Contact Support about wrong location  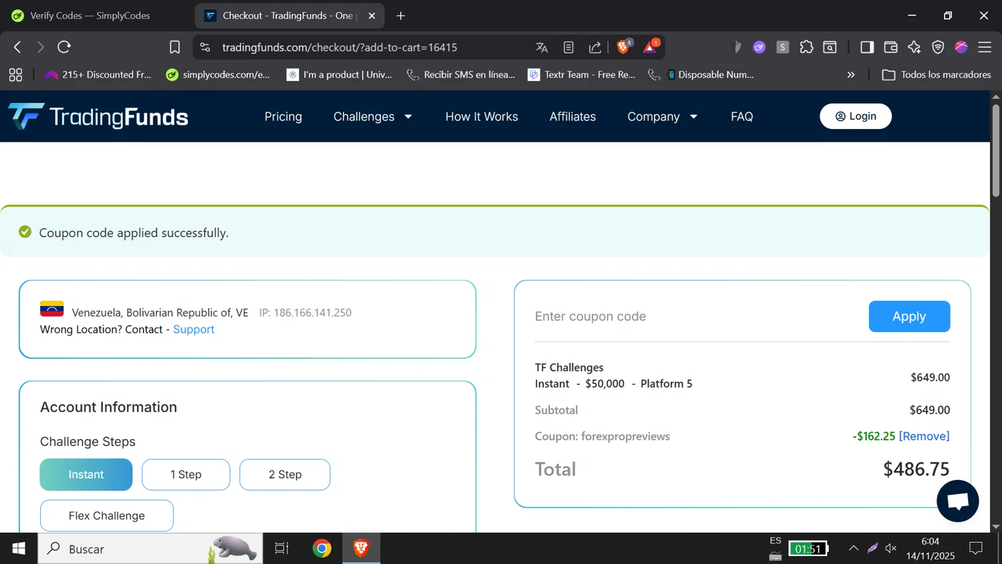click(x=194, y=329)
